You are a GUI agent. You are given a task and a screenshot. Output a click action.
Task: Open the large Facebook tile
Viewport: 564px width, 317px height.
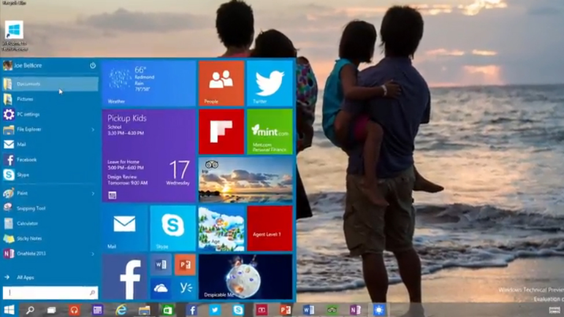coord(125,277)
